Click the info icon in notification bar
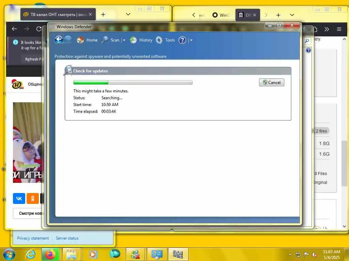 (x=15, y=42)
